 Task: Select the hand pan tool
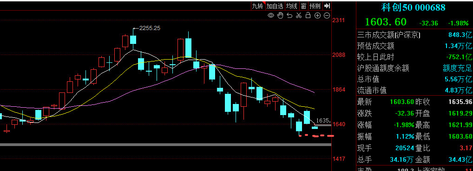280,15
